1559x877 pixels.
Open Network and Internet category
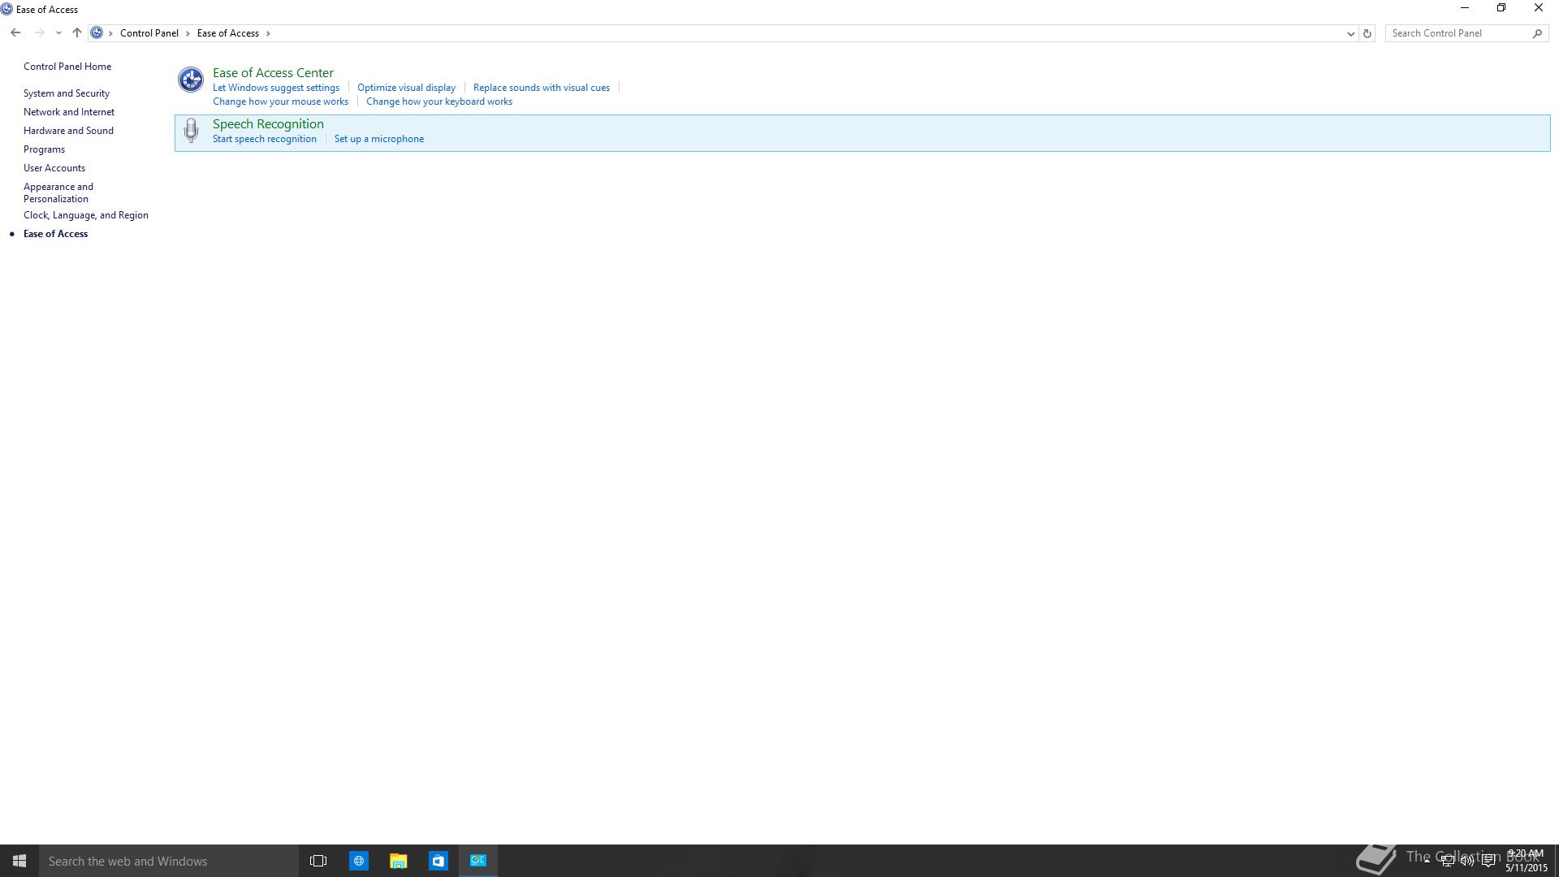coord(69,112)
